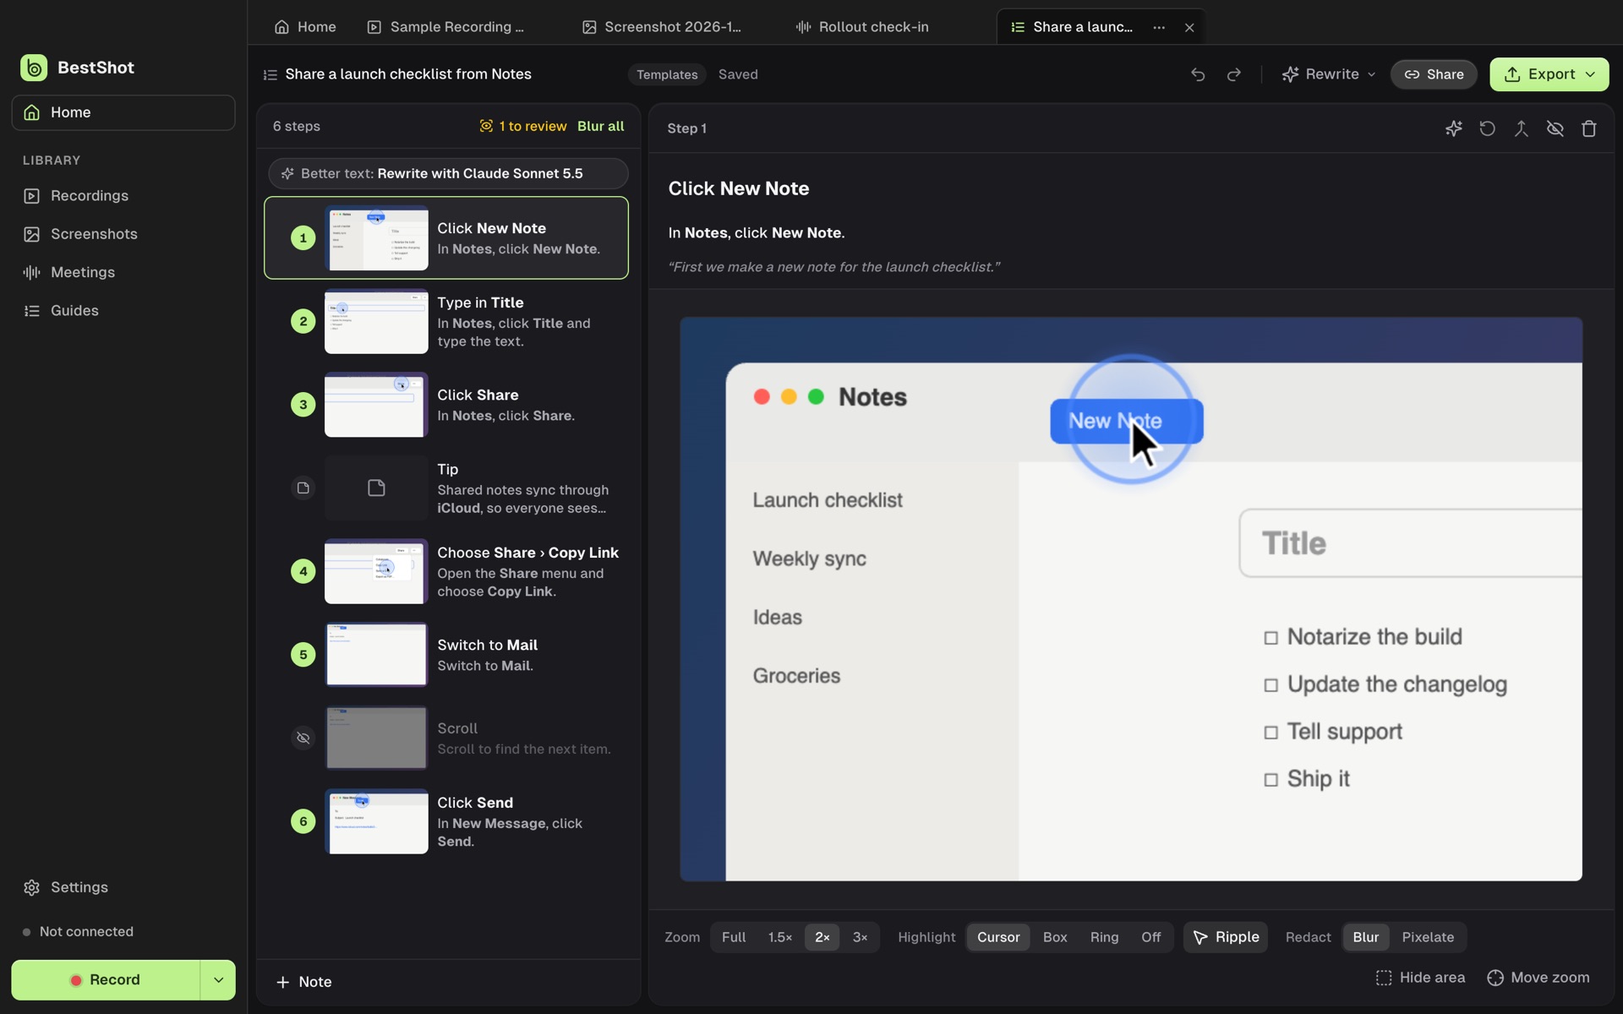Screen dimensions: 1623x1014
Task: Set zoom level to 1.5×
Action: [779, 937]
